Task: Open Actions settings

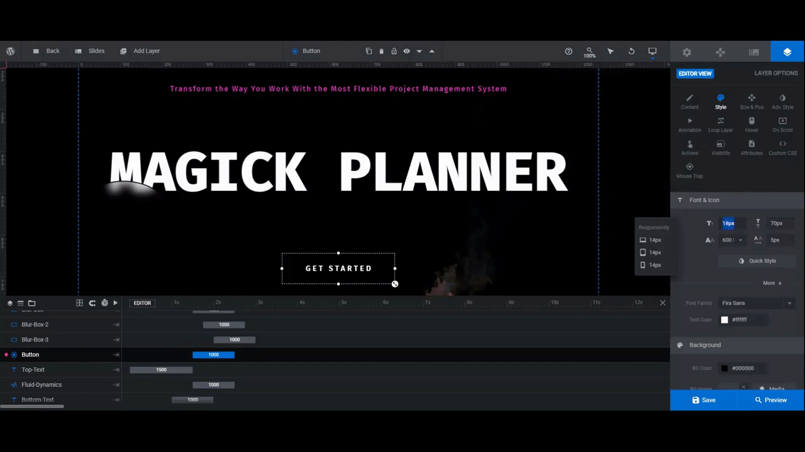Action: pyautogui.click(x=689, y=148)
